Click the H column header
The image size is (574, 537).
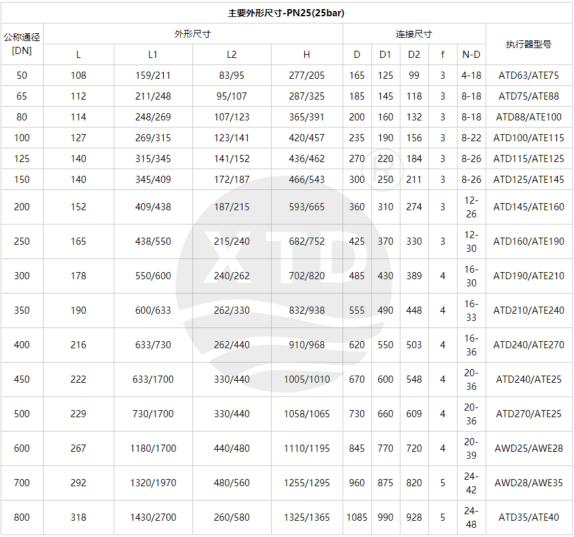pyautogui.click(x=307, y=55)
